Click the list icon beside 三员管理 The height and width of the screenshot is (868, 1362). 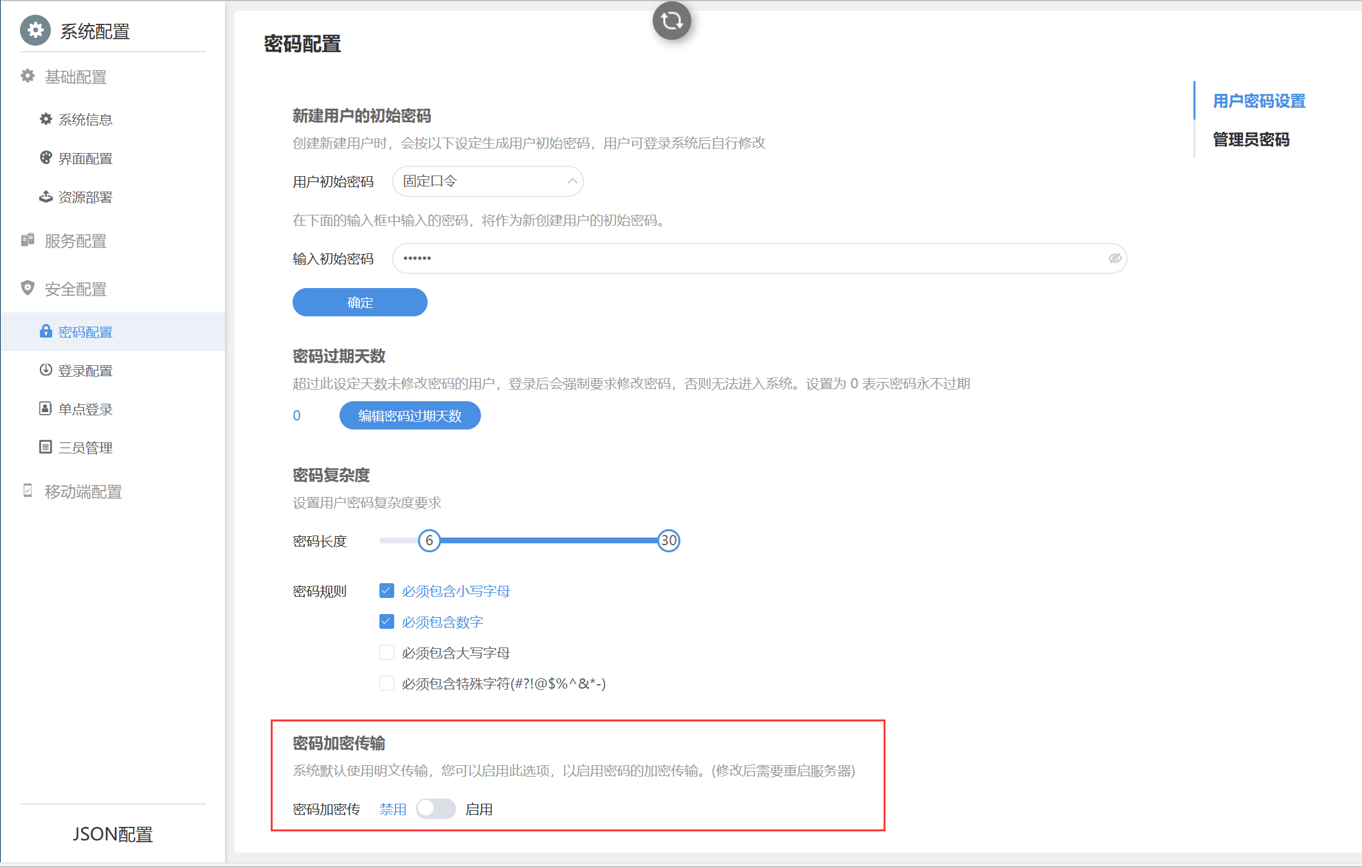tap(46, 447)
